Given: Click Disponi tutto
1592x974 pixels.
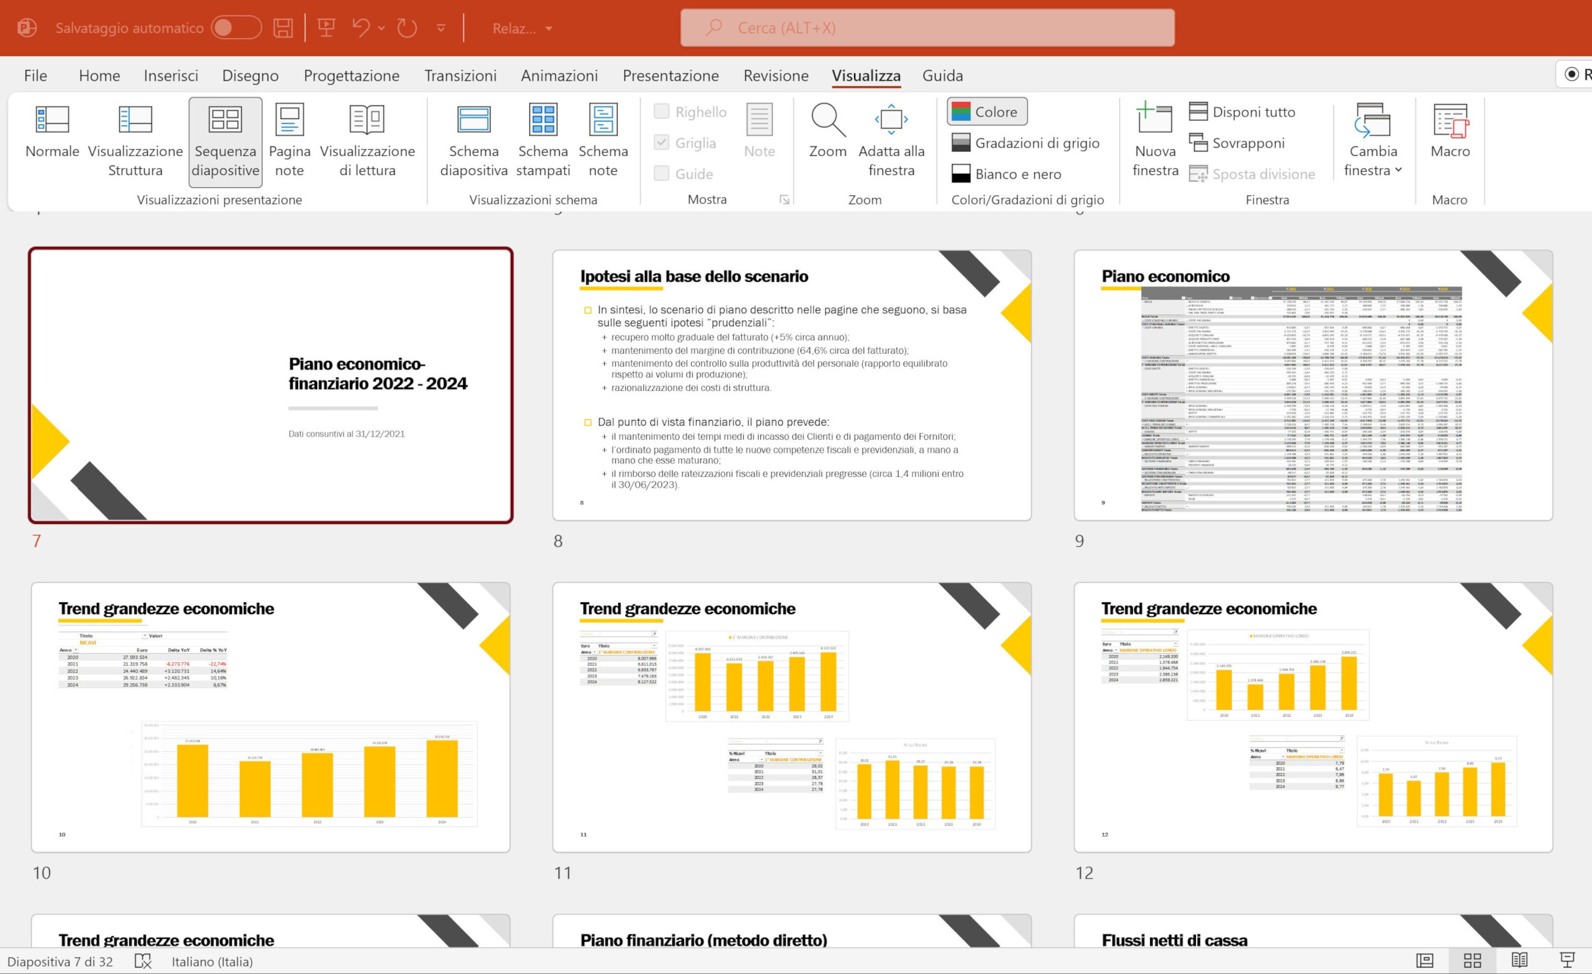Looking at the screenshot, I should 1242,112.
